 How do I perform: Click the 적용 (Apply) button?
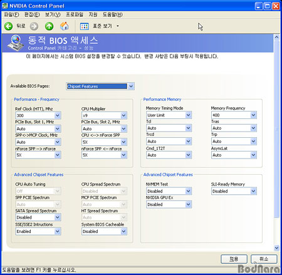click(234, 259)
